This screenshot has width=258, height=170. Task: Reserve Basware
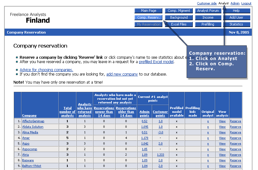236,160
